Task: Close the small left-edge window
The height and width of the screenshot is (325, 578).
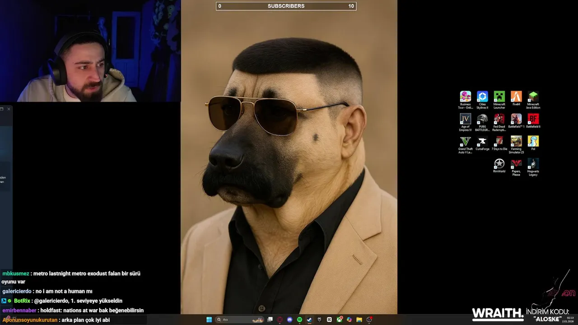Action: 9,109
